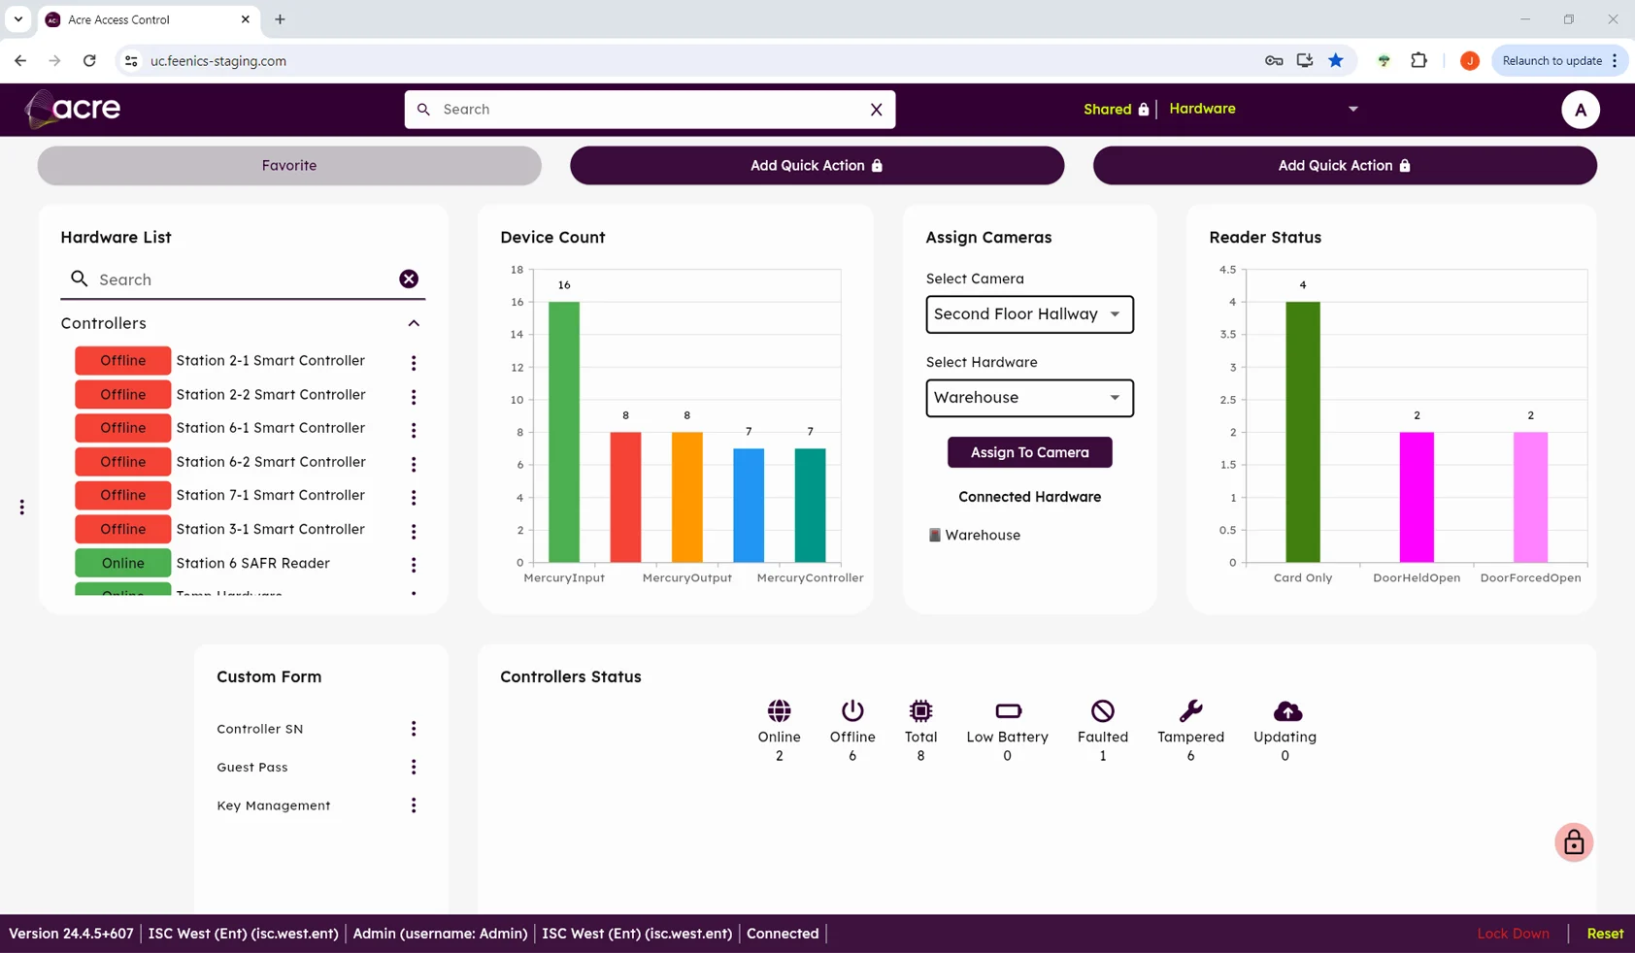This screenshot has width=1635, height=953.
Task: Click the Low Battery icon
Action: [x=1007, y=710]
